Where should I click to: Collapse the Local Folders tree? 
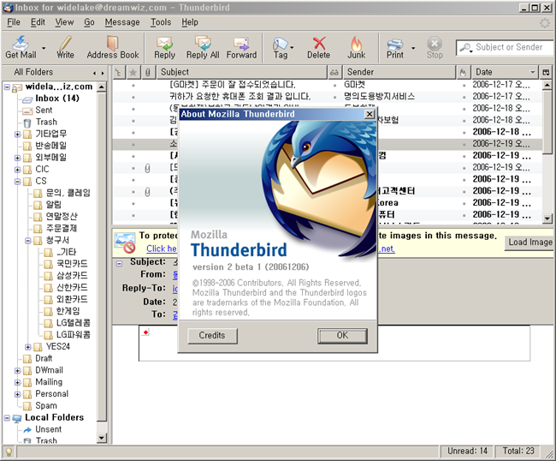point(7,417)
